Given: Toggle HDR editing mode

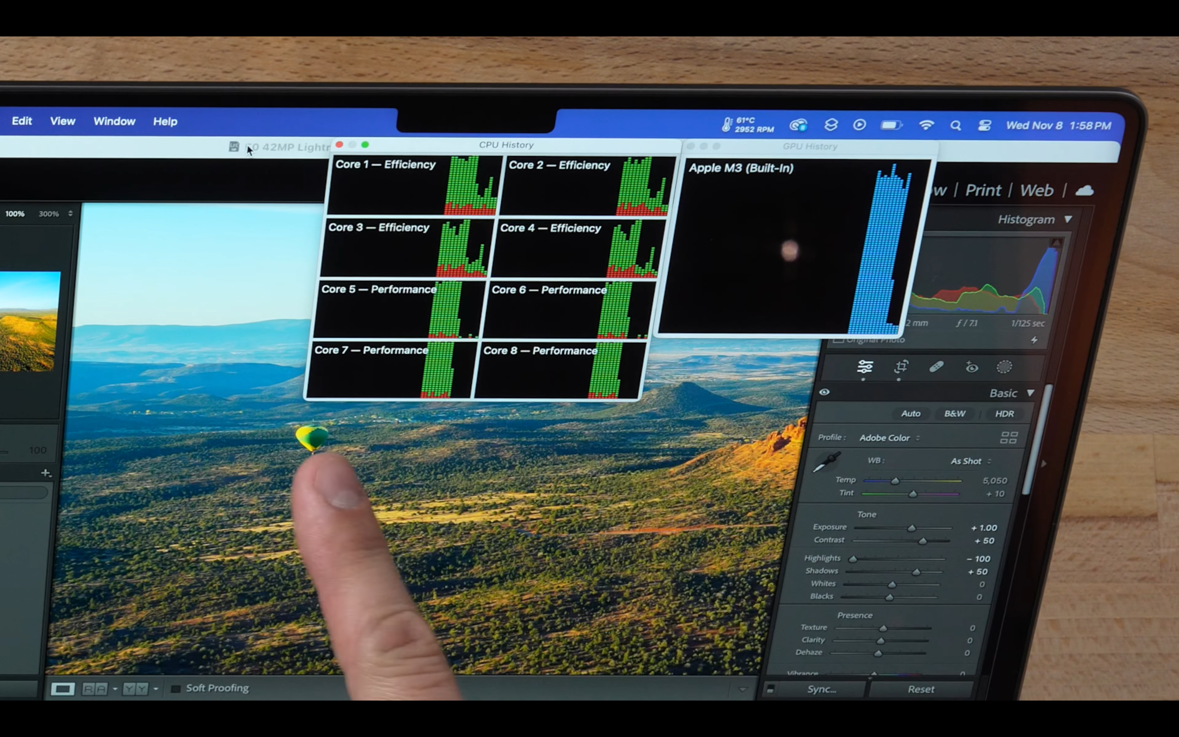Looking at the screenshot, I should (1004, 414).
